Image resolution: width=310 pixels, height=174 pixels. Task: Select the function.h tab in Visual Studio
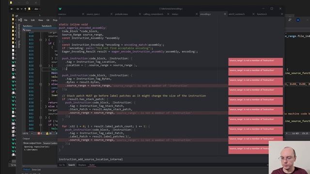(46, 26)
